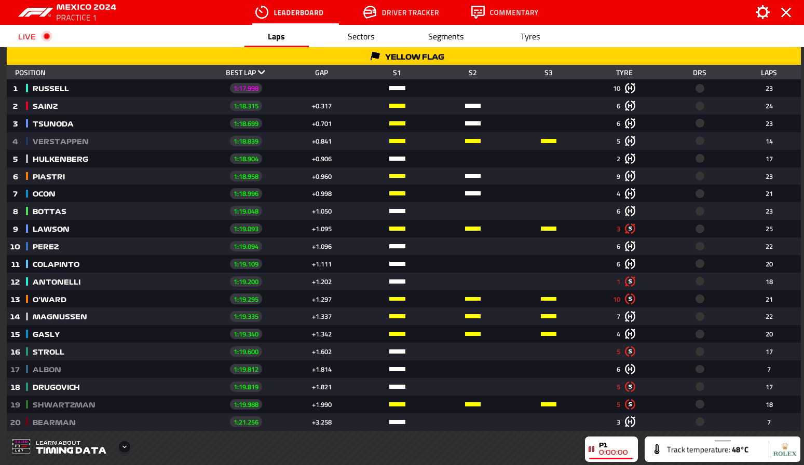The image size is (804, 465).
Task: Click the Rolex logo
Action: click(784, 449)
